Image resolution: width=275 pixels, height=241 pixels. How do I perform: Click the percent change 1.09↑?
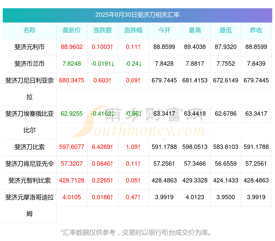click(x=133, y=147)
